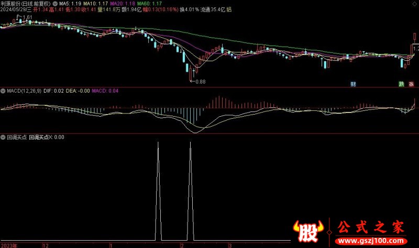This screenshot has height=248, width=419.
Task: Click the green 跌 marker icon
Action: (402, 84)
